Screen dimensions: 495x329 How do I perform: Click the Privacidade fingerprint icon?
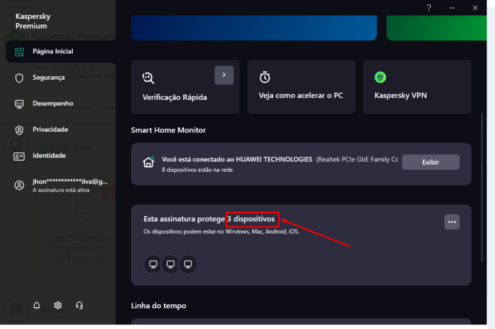tap(19, 130)
